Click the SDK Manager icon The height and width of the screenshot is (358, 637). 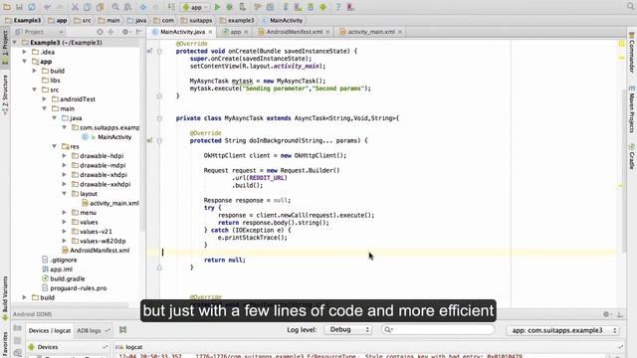click(311, 7)
